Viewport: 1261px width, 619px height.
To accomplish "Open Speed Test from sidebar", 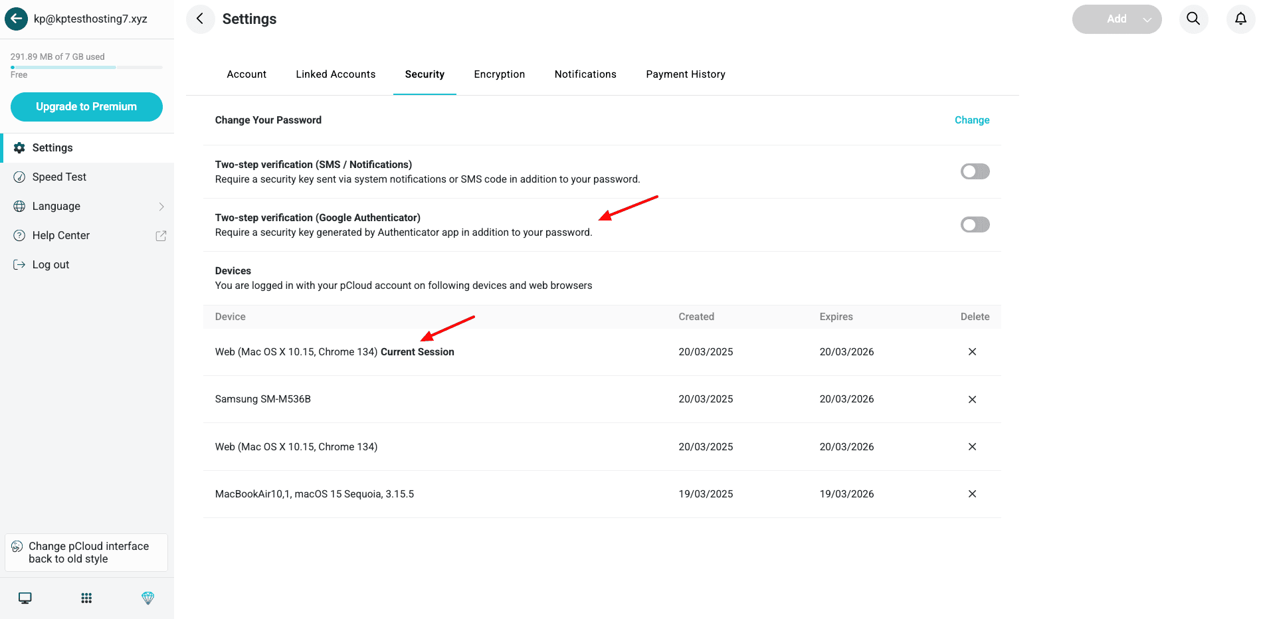I will point(59,177).
